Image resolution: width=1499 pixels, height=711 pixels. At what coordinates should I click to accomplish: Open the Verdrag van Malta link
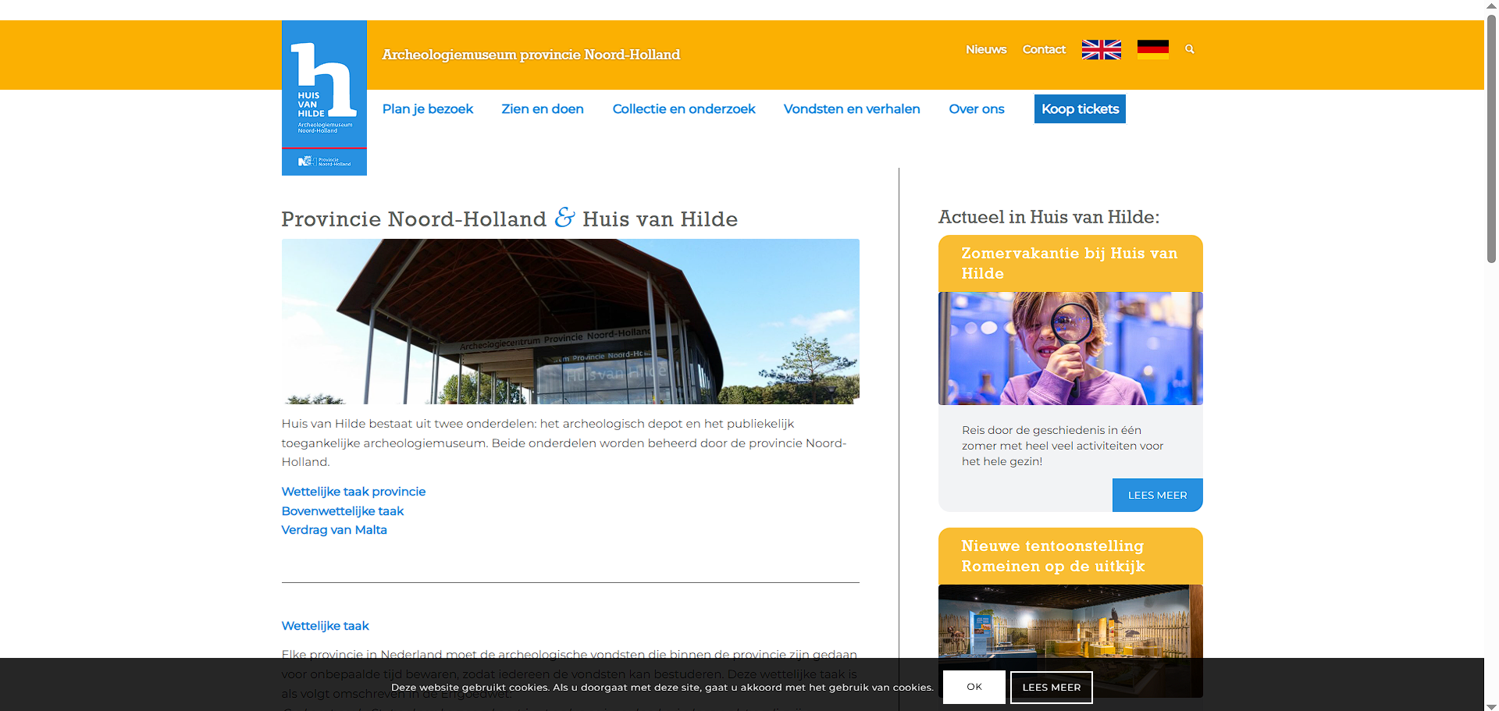[x=334, y=530]
